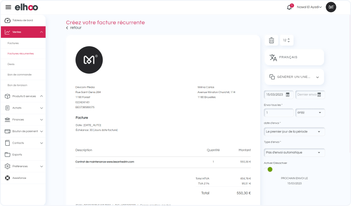Adjust the font size 12 stepper

pyautogui.click(x=286, y=41)
